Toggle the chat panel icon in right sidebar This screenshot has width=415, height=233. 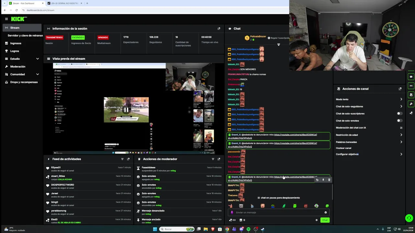tap(411, 77)
